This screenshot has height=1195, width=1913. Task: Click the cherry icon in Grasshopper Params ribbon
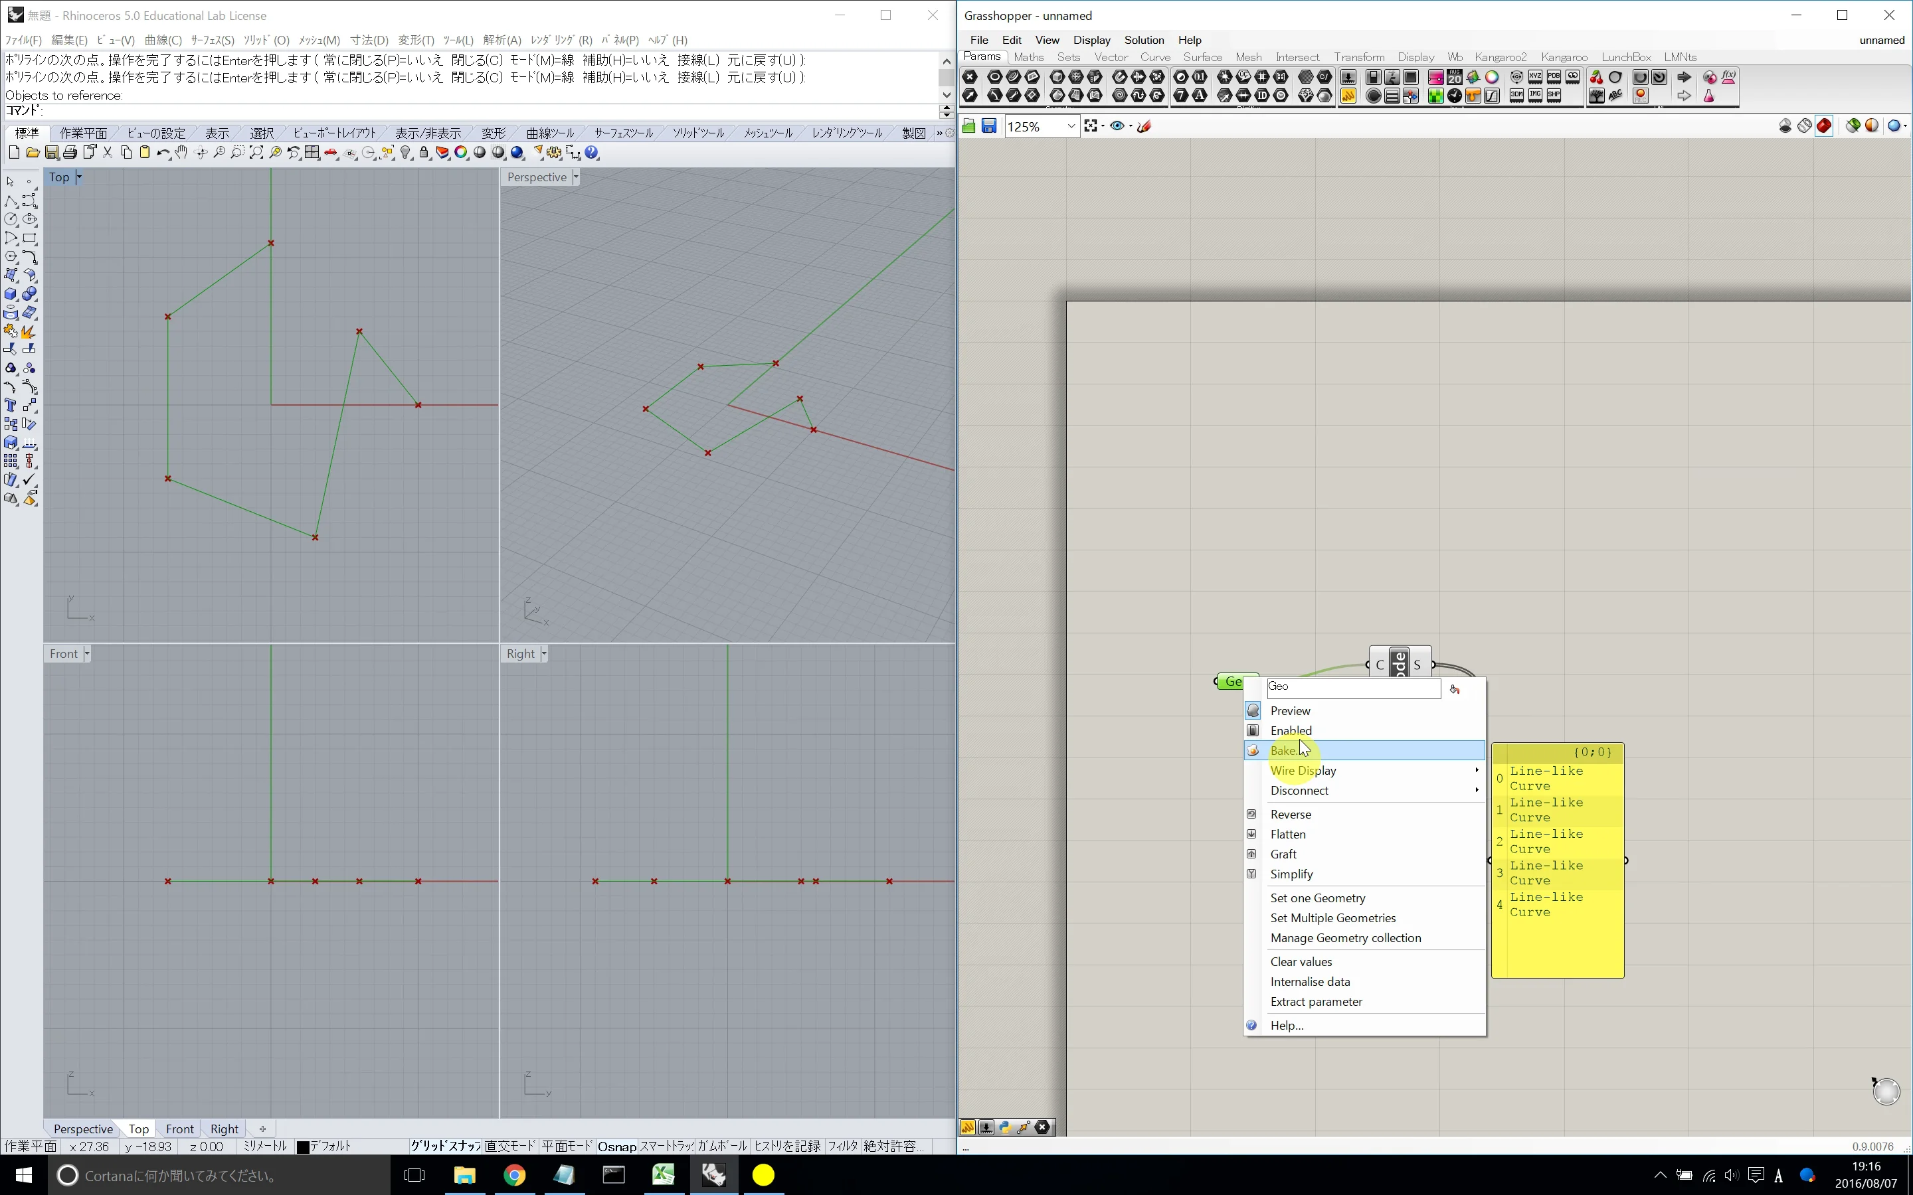[1596, 76]
